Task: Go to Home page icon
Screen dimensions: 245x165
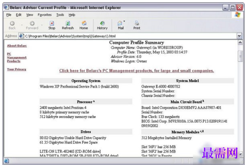Action: (x=84, y=23)
